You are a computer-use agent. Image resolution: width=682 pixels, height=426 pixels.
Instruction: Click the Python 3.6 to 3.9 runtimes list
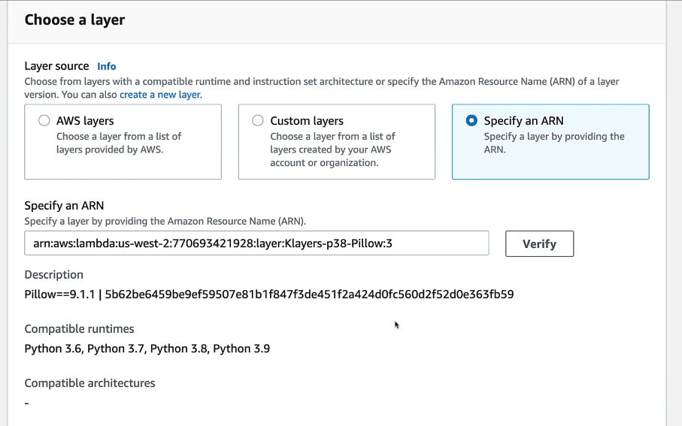pos(147,349)
